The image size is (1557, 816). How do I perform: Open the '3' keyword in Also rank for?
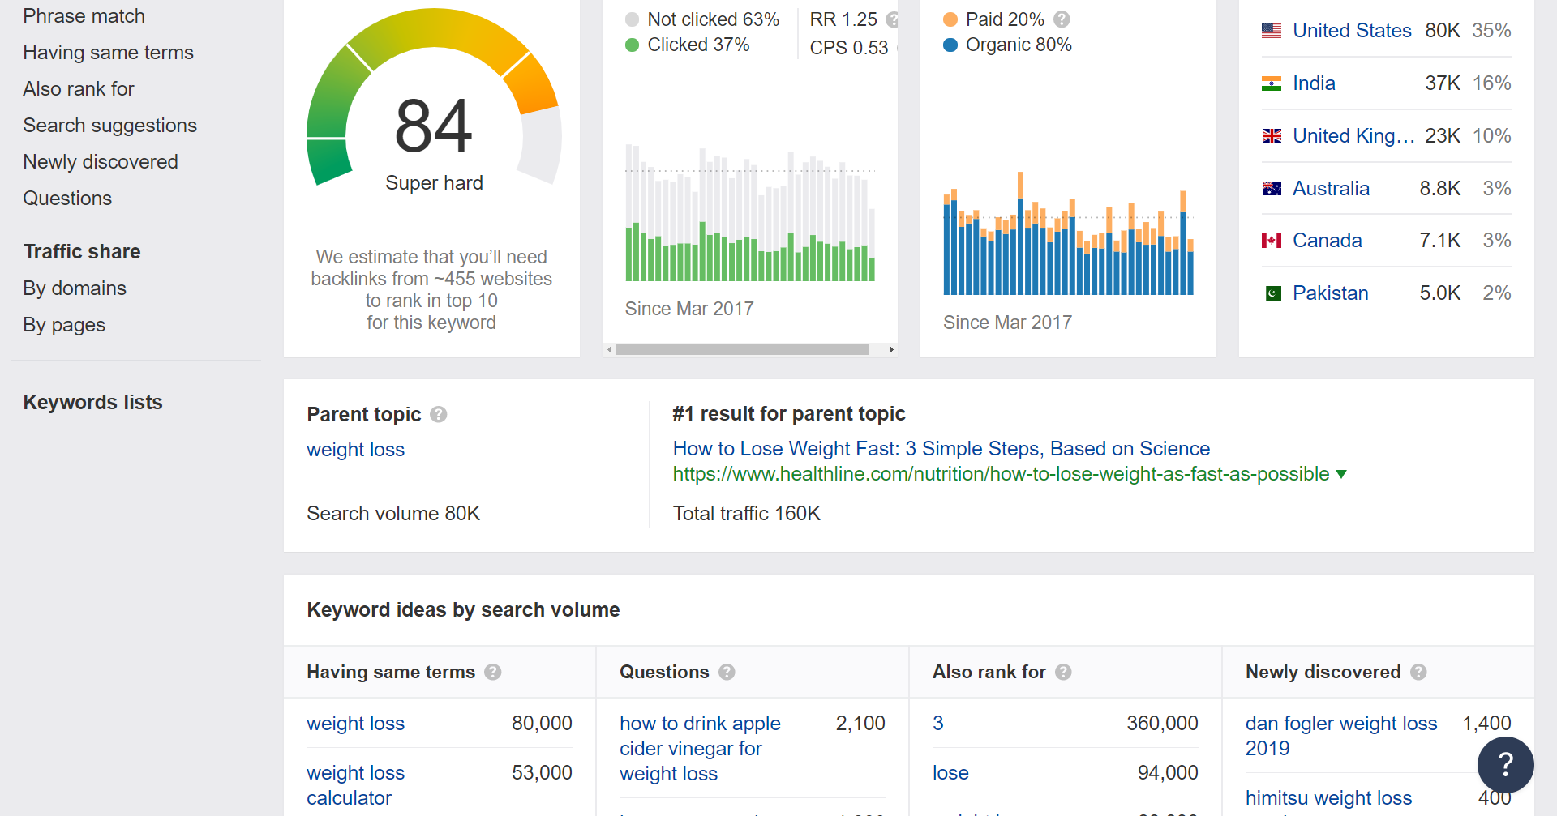tap(938, 724)
